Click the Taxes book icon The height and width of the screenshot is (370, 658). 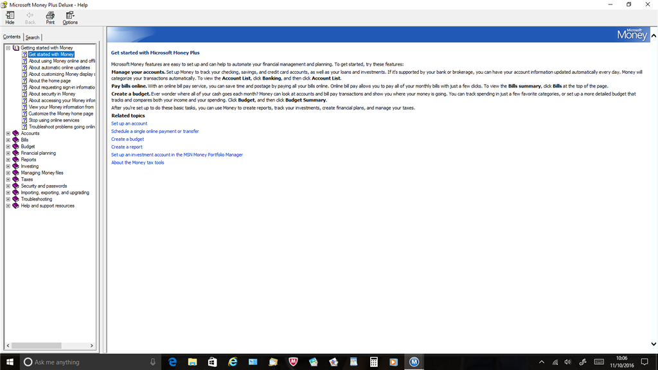[x=15, y=180]
